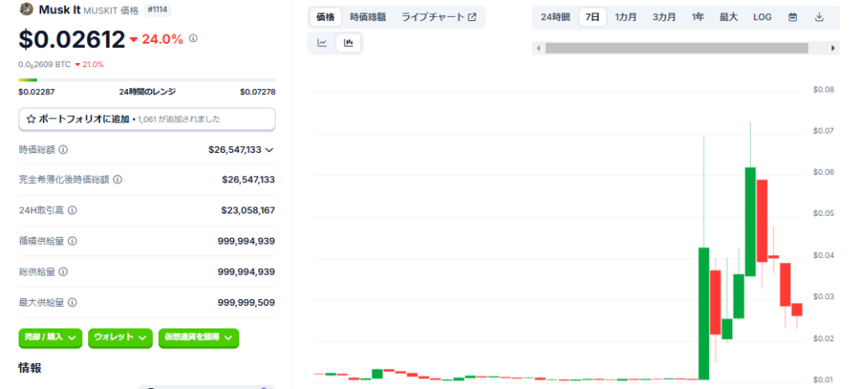Click the star icon in portfolio button

(31, 119)
